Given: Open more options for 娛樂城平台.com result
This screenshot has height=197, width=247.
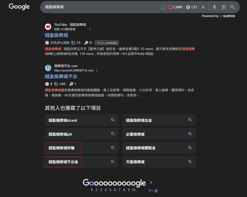Looking at the screenshot, I should click(x=97, y=70).
